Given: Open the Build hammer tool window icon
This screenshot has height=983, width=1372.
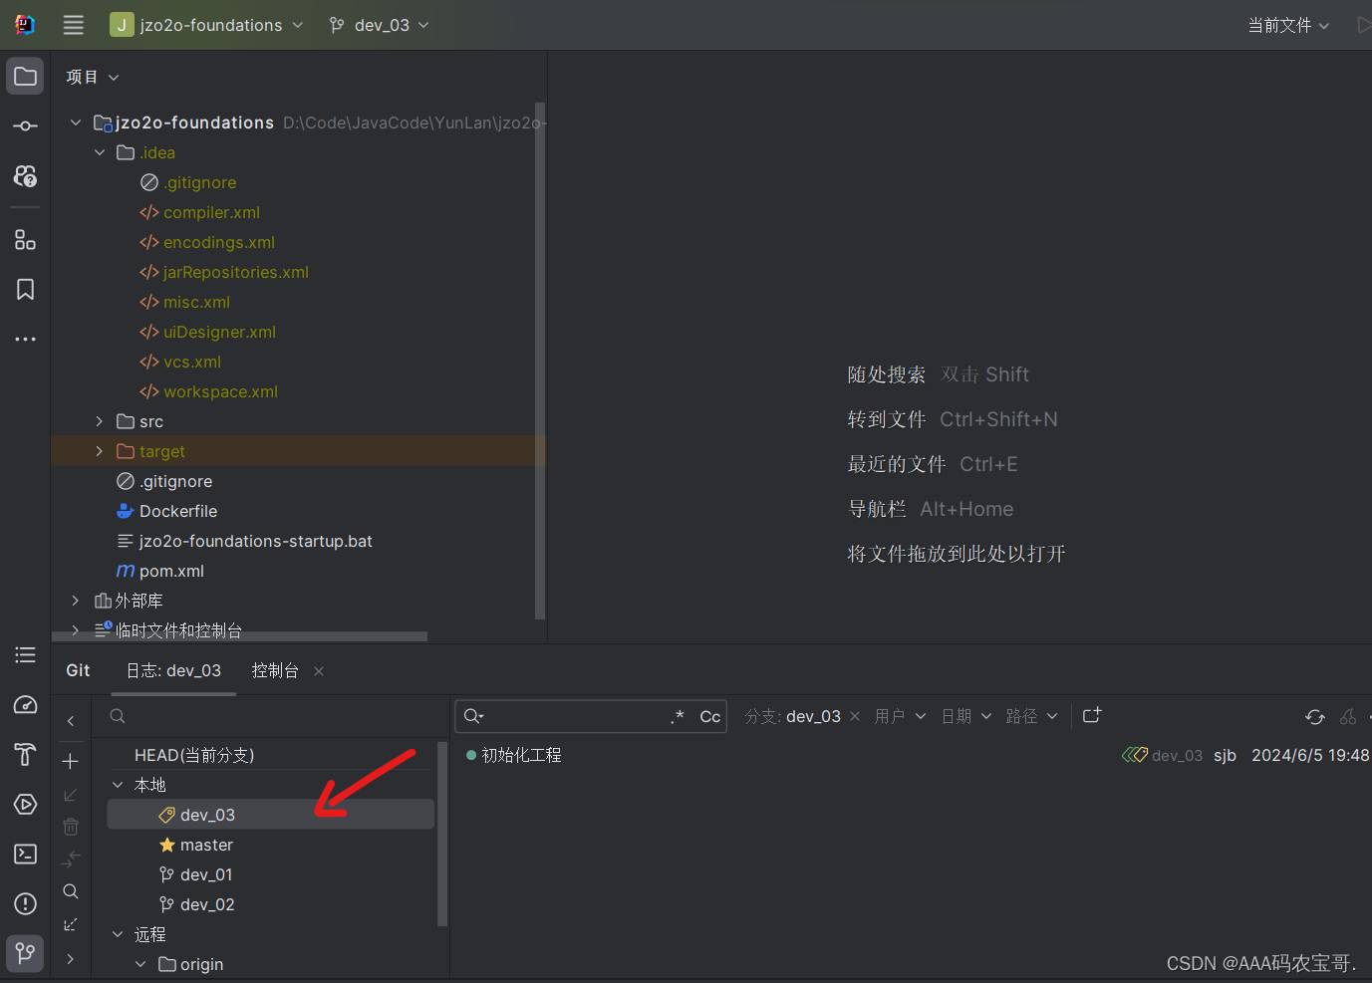Looking at the screenshot, I should point(26,755).
